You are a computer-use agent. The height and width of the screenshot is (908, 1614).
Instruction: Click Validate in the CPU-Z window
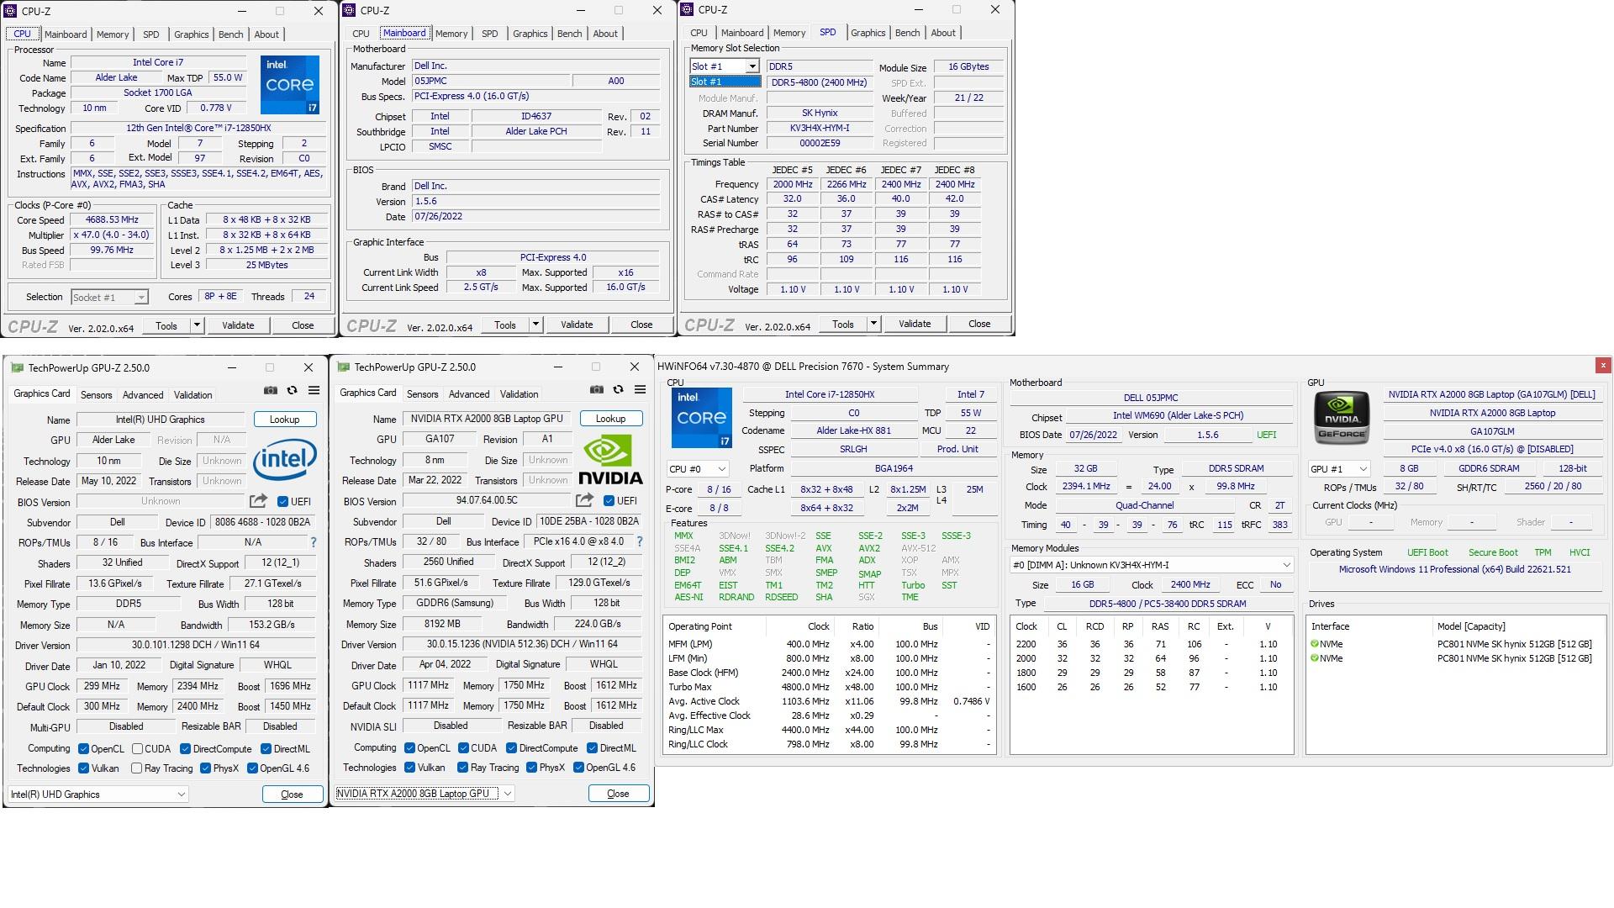click(239, 325)
